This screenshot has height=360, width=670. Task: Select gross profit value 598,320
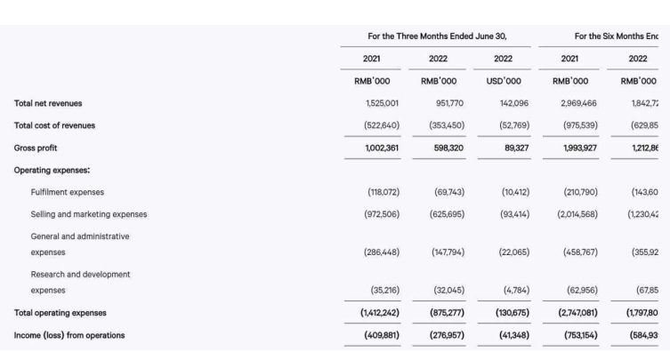click(448, 148)
